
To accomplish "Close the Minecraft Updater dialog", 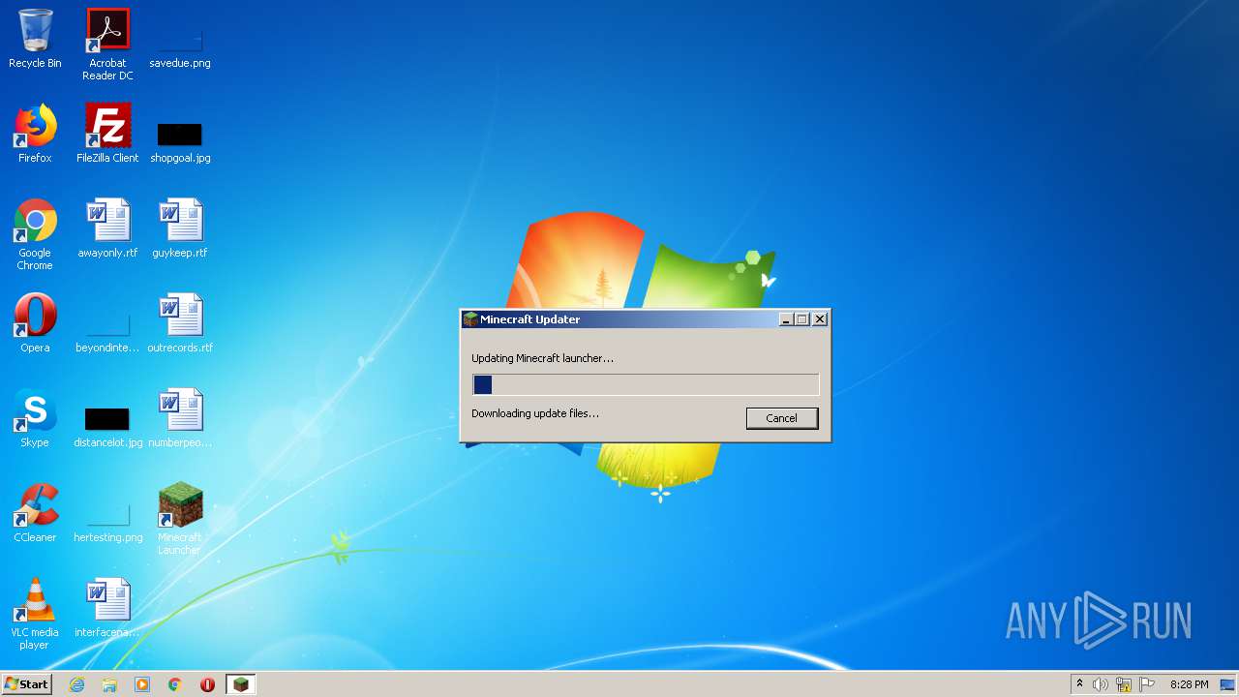I will (x=820, y=319).
